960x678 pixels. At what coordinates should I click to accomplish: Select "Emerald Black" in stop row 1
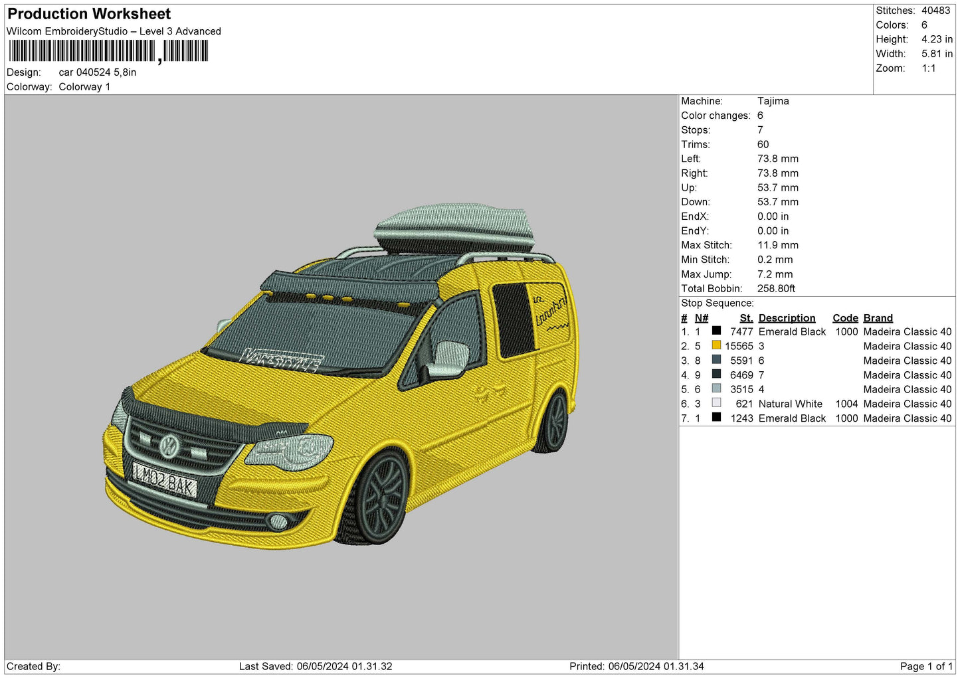(792, 332)
